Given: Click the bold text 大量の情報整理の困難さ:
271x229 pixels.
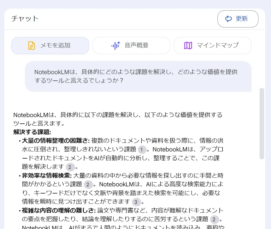Looking at the screenshot, I should click(x=56, y=141).
